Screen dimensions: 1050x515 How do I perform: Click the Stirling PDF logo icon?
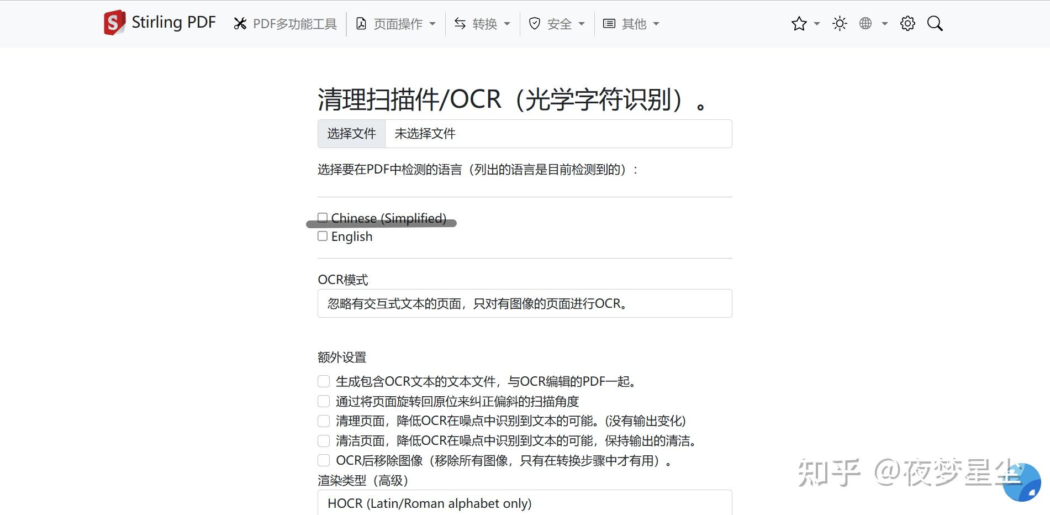point(114,22)
